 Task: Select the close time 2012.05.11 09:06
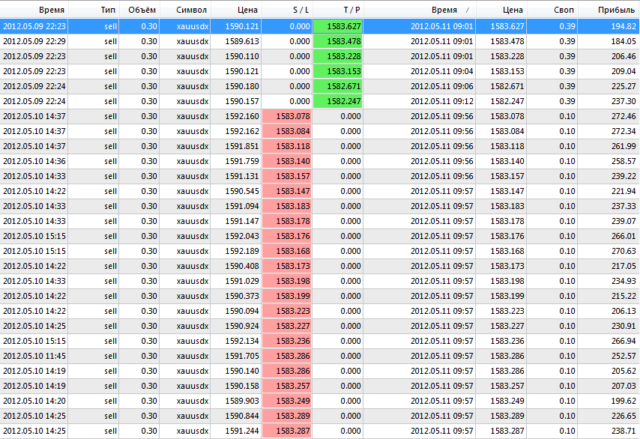click(442, 86)
